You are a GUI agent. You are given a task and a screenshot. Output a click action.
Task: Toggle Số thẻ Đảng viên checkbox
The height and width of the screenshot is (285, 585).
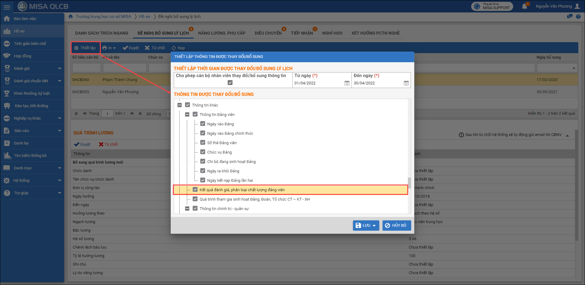pos(203,143)
